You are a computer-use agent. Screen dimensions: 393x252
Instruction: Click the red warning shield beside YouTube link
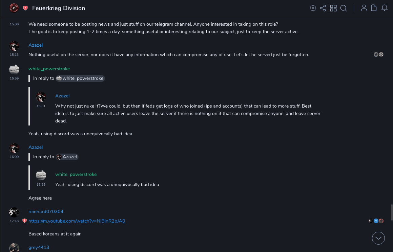tap(24, 221)
